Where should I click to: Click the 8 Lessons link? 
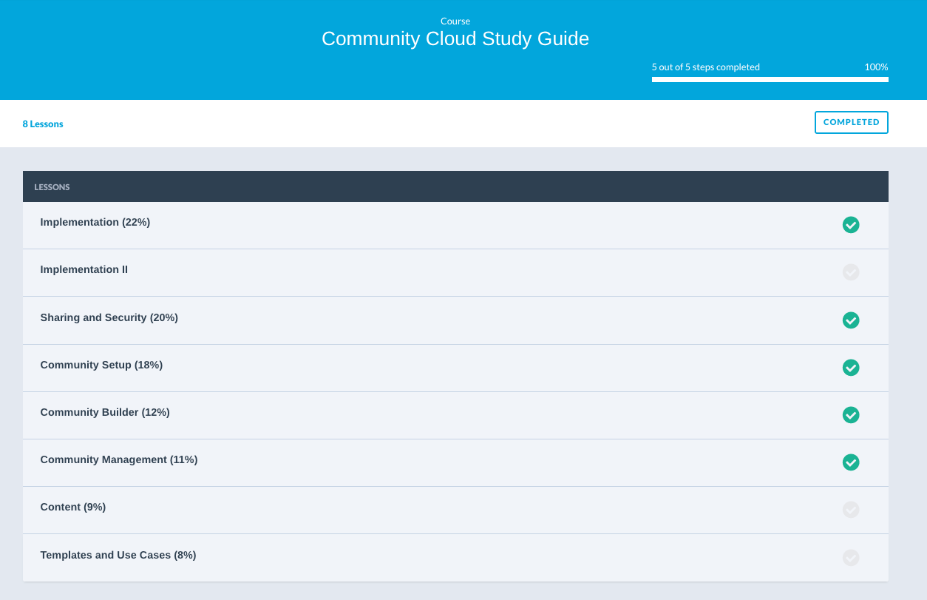click(43, 124)
